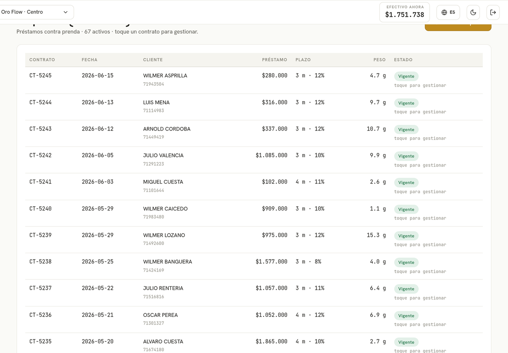Click the gold button at top right

pos(458,28)
